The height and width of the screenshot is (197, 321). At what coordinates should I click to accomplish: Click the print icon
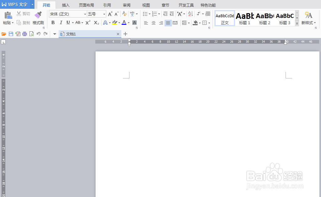[24, 34]
